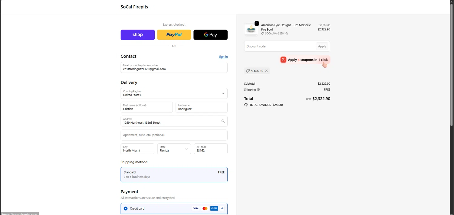Open the Sign in link
This screenshot has height=215, width=454.
223,57
